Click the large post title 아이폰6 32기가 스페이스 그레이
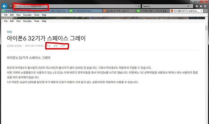 point(46,38)
